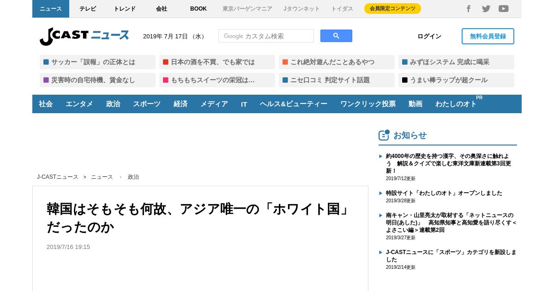Viewport: 554px width, 291px height.
Task: Click the date 2019年 7月 17日 (水)
Action: click(x=175, y=36)
